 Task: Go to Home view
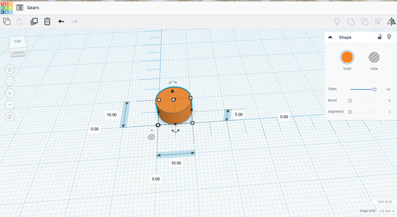click(x=10, y=69)
